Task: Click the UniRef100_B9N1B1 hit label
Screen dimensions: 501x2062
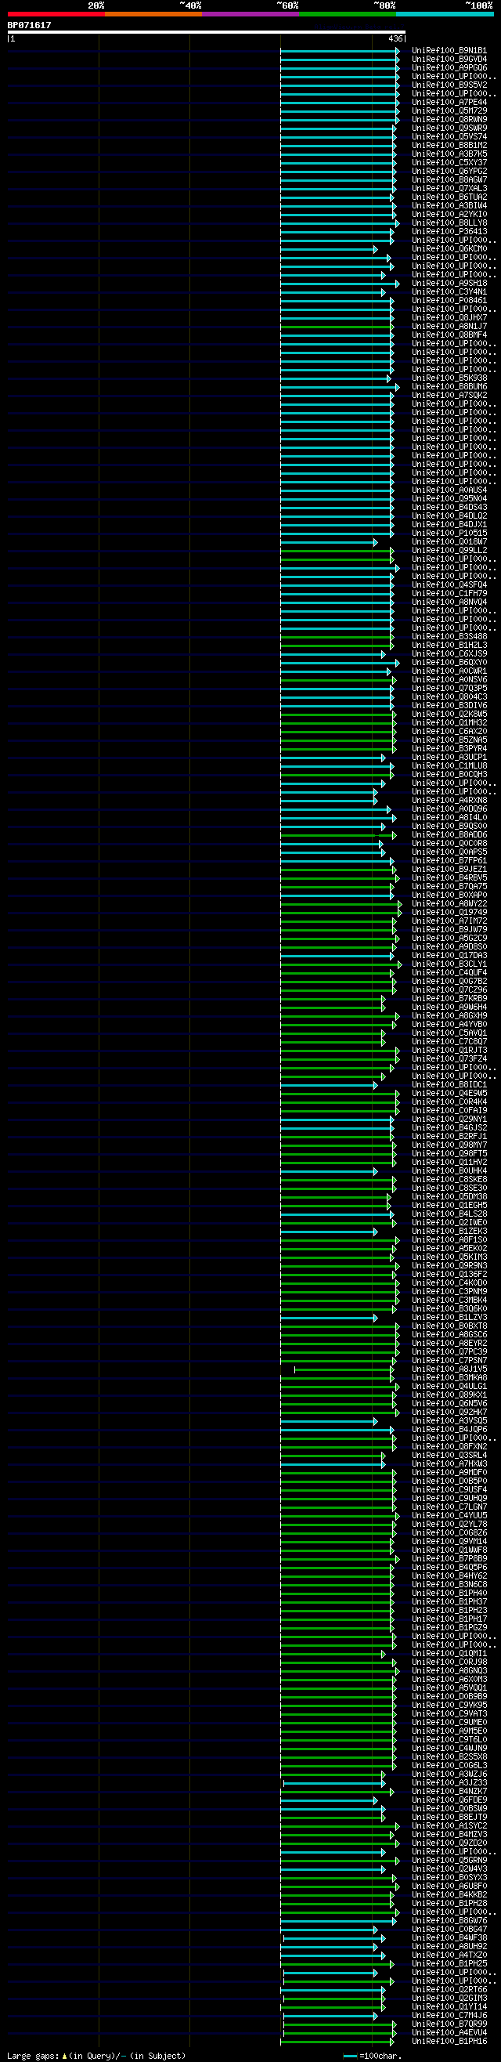Action: point(449,51)
